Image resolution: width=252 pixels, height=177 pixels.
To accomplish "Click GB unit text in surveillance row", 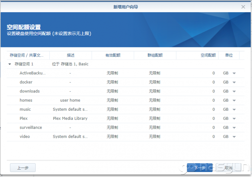I will click(x=226, y=128).
